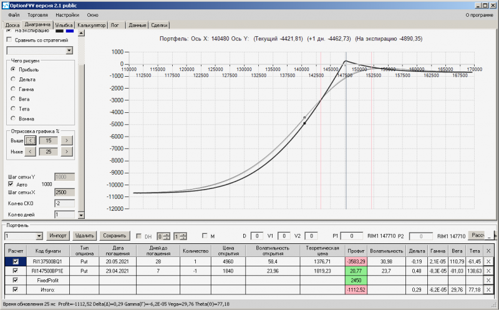499x310 pixels.
Task: Click the blue color swatch near На экспирацию
Action: point(70,30)
